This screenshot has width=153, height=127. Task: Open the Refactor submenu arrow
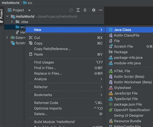[x=101, y=87]
